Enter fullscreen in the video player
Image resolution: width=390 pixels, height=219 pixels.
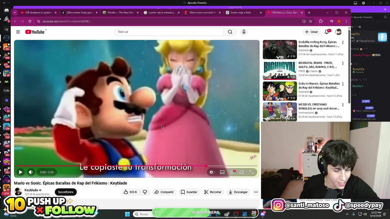point(251,172)
